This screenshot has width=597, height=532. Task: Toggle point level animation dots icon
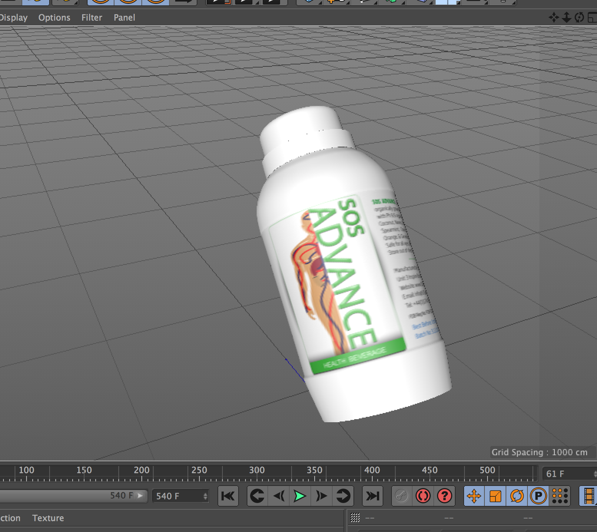tap(560, 496)
